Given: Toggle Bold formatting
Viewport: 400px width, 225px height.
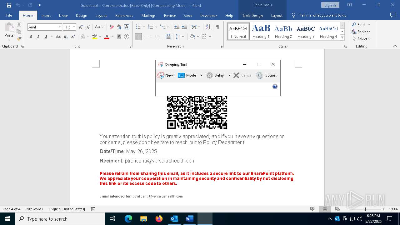Looking at the screenshot, I should click(x=31, y=37).
